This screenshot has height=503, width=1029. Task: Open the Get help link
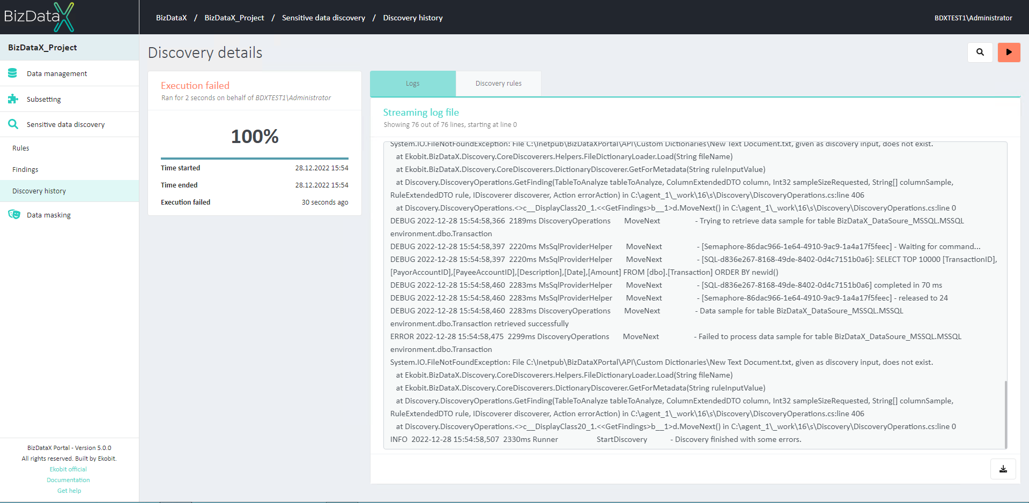pyautogui.click(x=69, y=491)
